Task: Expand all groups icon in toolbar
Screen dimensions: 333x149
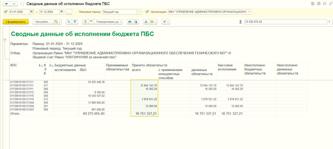Action: click(91, 22)
